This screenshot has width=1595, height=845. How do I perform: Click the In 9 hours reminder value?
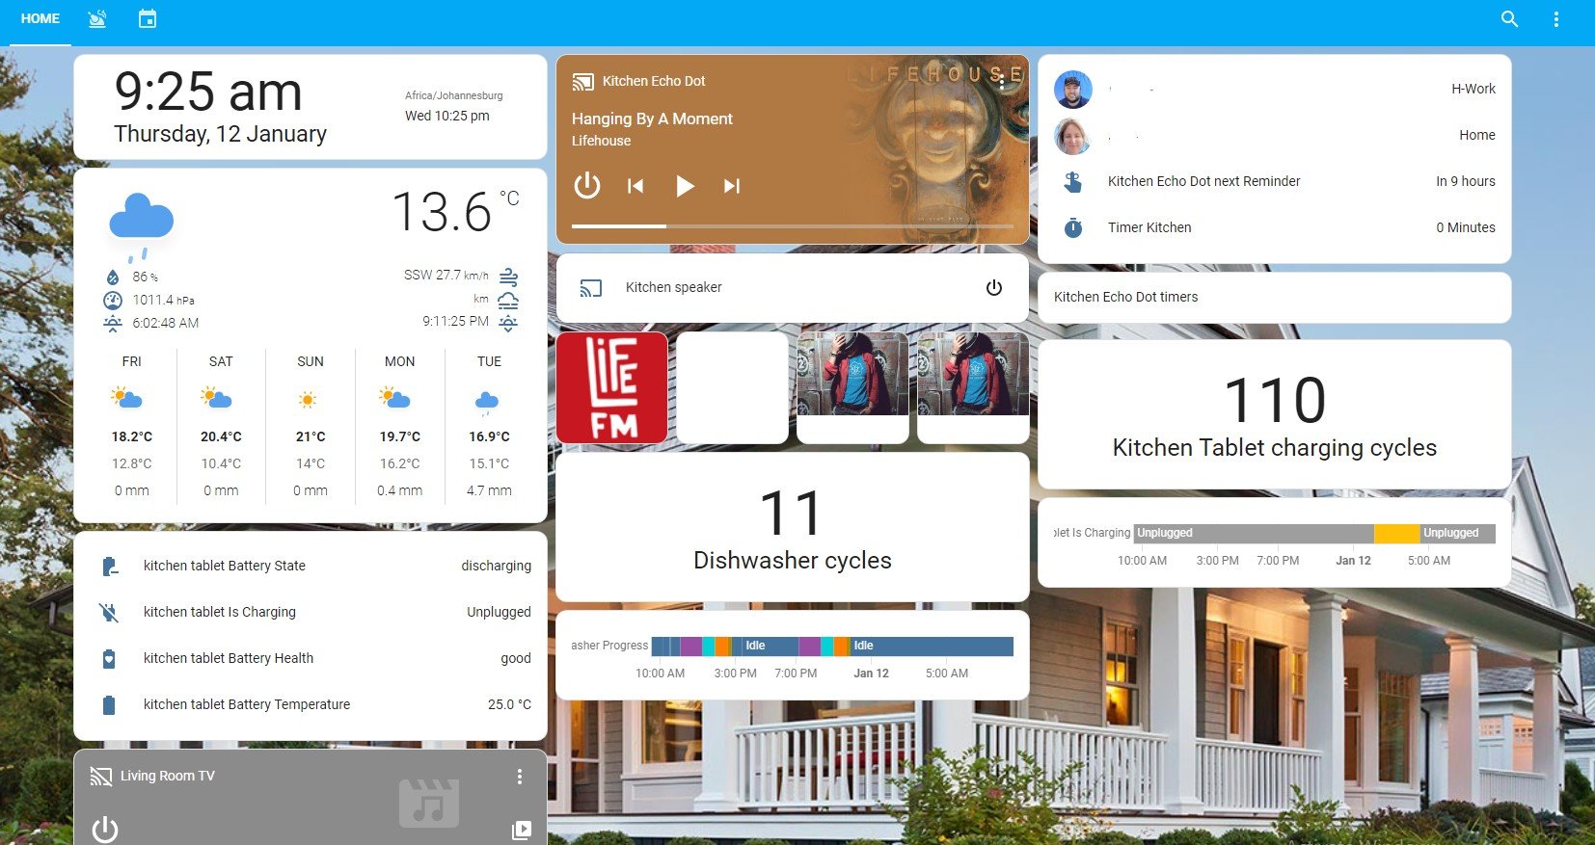tap(1466, 181)
